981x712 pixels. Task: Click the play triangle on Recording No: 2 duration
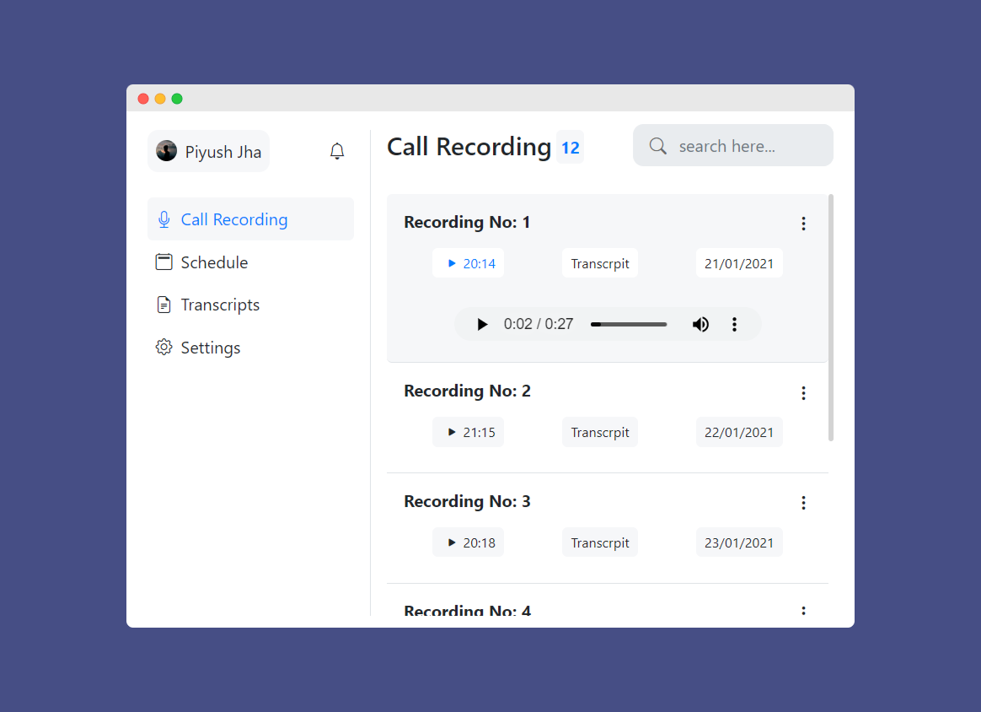452,431
